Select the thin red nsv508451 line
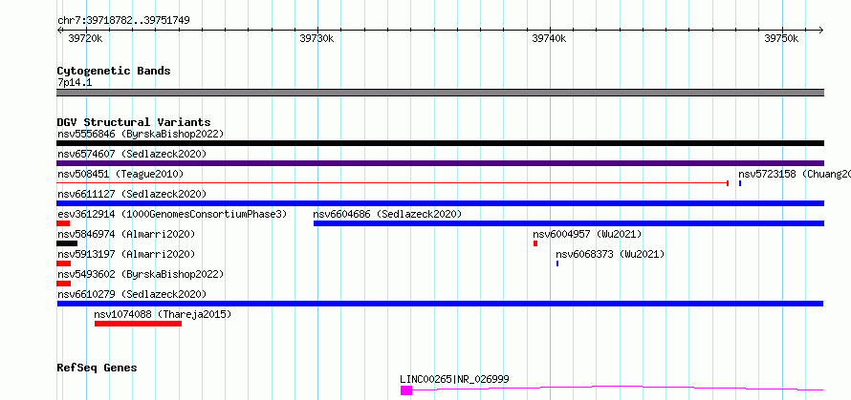The width and height of the screenshot is (851, 400). pos(392,183)
